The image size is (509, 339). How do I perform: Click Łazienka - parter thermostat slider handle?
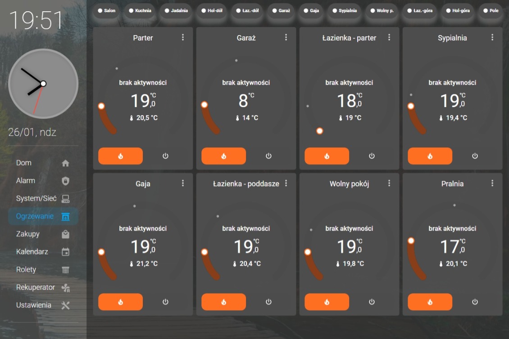tap(320, 131)
